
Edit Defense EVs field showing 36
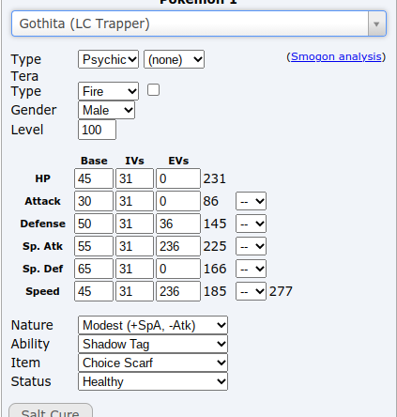pos(178,224)
